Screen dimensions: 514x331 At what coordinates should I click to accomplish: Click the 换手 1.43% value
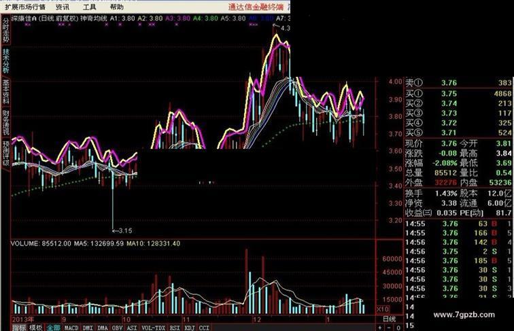[x=446, y=193]
